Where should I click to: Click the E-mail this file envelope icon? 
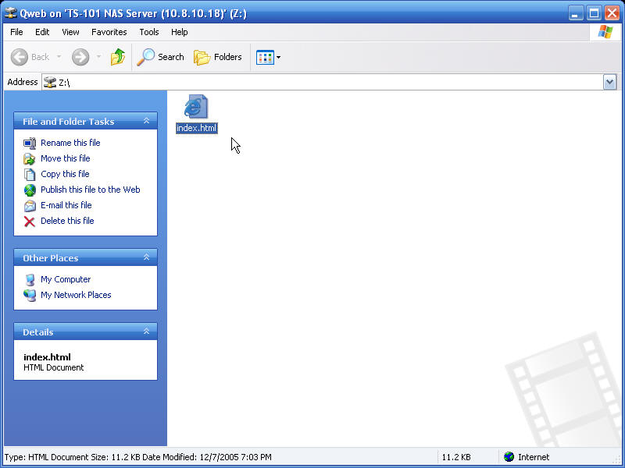[x=30, y=205]
